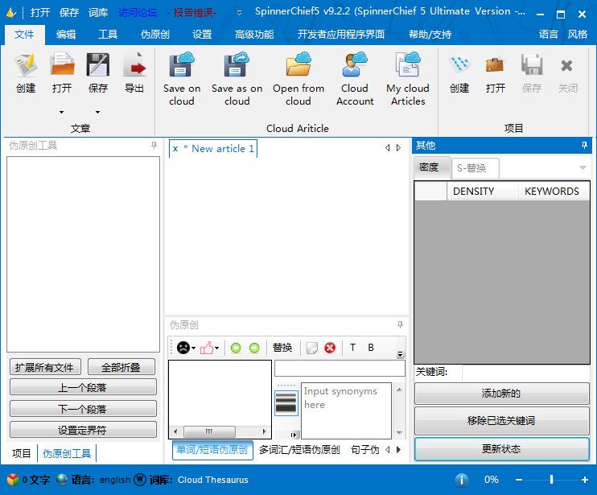This screenshot has height=495, width=597.
Task: Toggle pin on 伪原创 bottom panel
Action: [400, 324]
